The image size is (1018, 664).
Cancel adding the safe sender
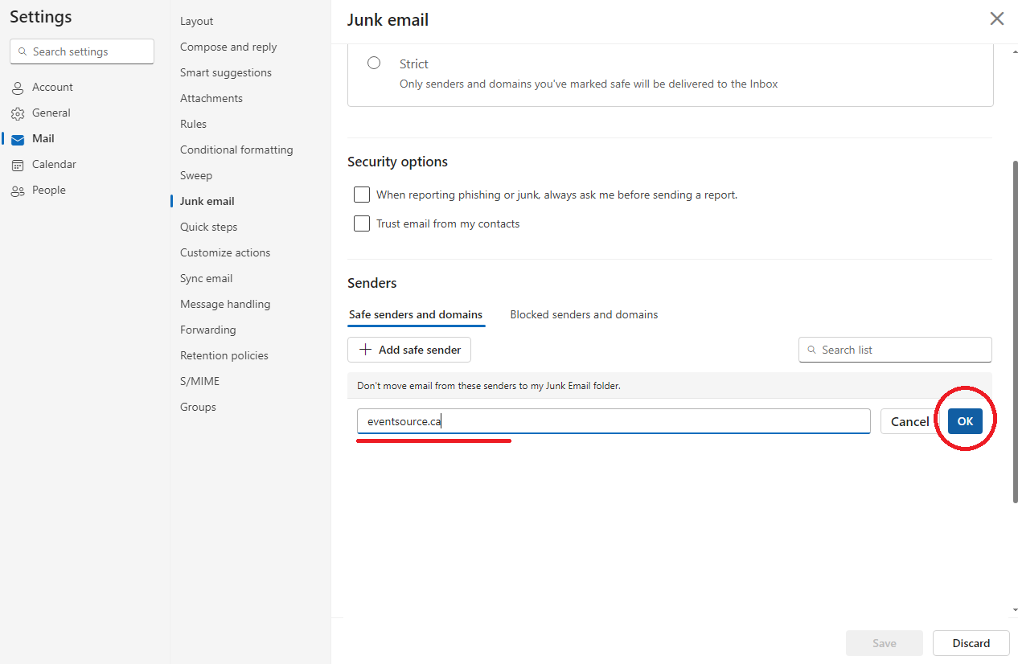click(909, 421)
